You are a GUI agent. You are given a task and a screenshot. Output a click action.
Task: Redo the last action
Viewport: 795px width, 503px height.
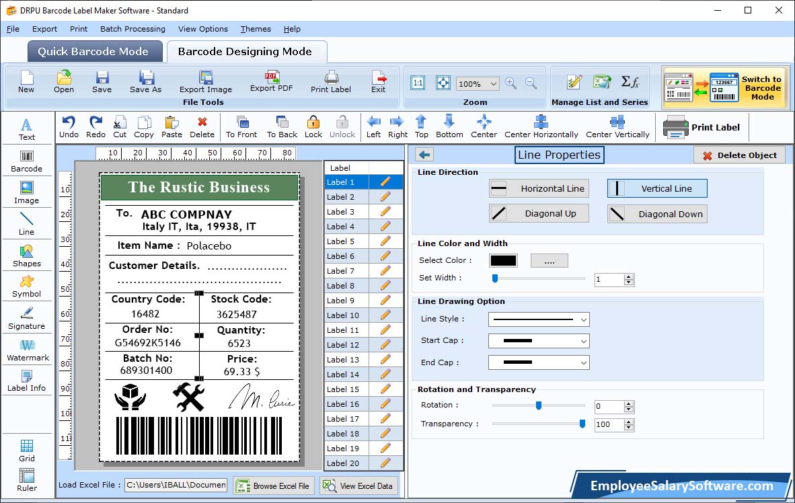click(x=96, y=127)
